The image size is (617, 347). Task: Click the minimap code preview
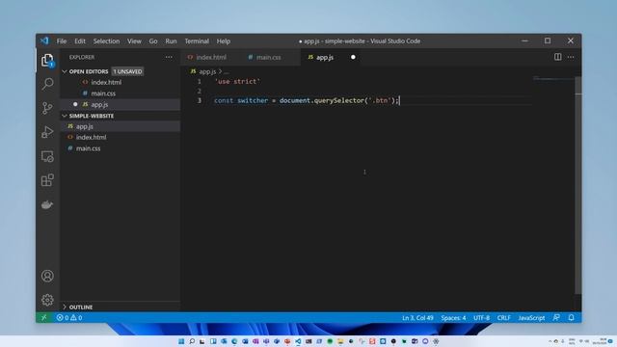click(x=552, y=79)
